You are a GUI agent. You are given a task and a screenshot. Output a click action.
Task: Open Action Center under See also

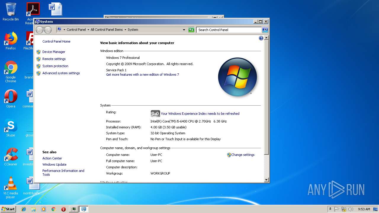pos(52,158)
